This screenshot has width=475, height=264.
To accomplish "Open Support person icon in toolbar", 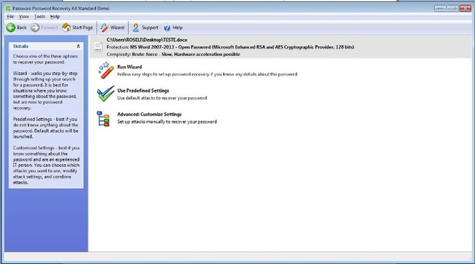I will click(x=136, y=28).
